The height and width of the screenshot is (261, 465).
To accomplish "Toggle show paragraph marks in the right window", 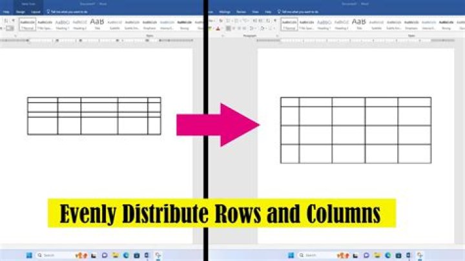I will [275, 21].
